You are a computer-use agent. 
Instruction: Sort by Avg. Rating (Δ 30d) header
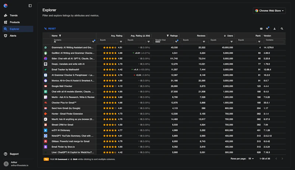pyautogui.click(x=140, y=36)
